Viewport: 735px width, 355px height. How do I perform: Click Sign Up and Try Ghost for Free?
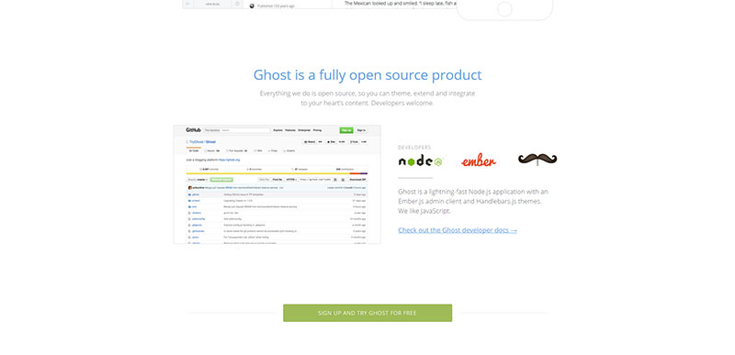367,313
